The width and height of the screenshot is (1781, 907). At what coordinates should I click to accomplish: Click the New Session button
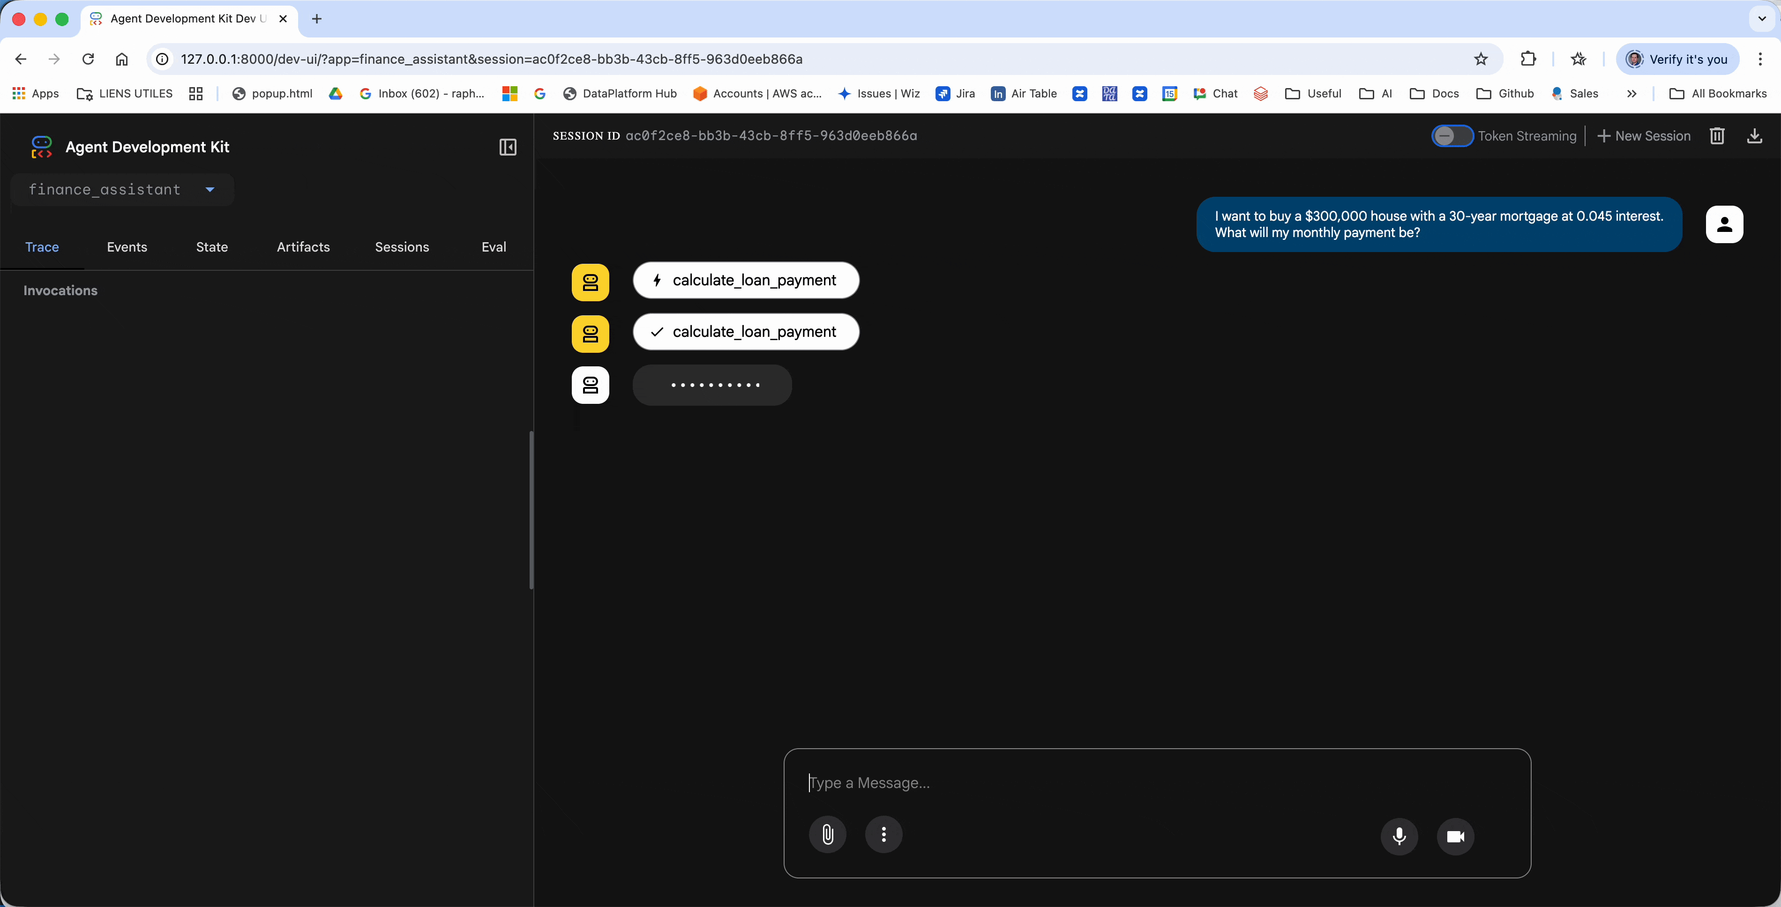pos(1644,136)
